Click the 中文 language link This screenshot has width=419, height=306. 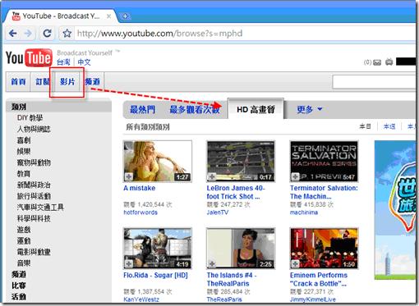tap(84, 62)
